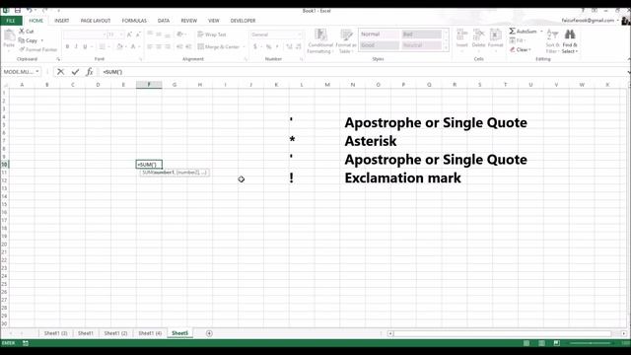Open Conditional Formatting menu
This screenshot has height=355, width=631.
320,41
